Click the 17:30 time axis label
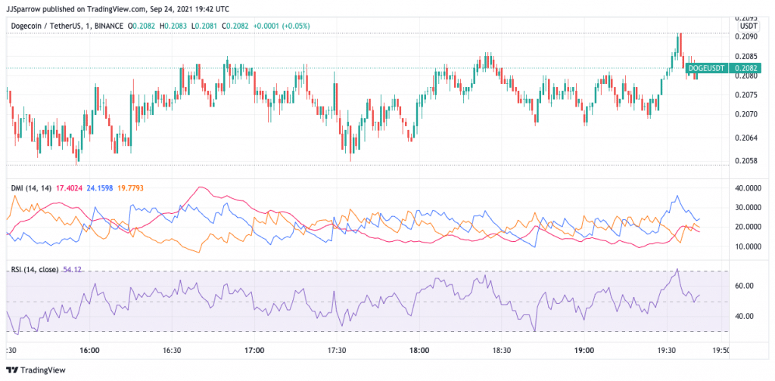The width and height of the screenshot is (775, 381). 337,351
